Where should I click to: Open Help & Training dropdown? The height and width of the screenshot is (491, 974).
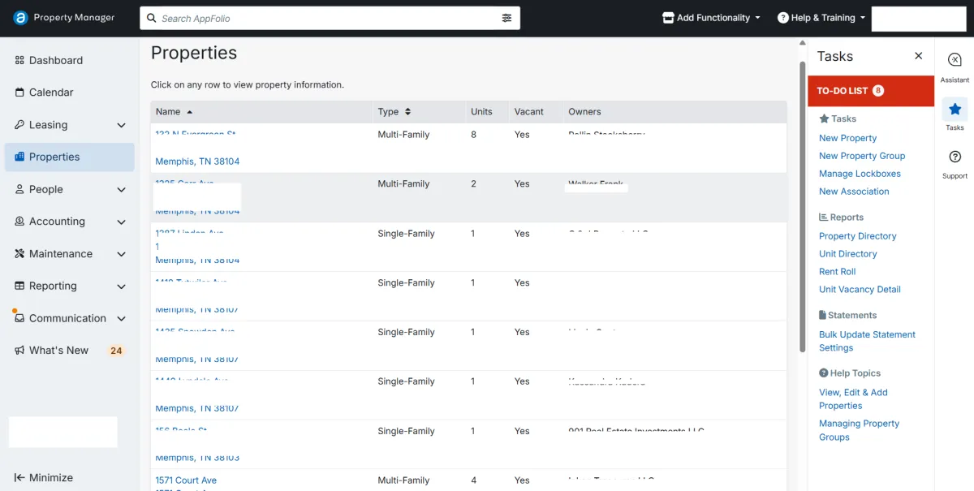pyautogui.click(x=821, y=18)
